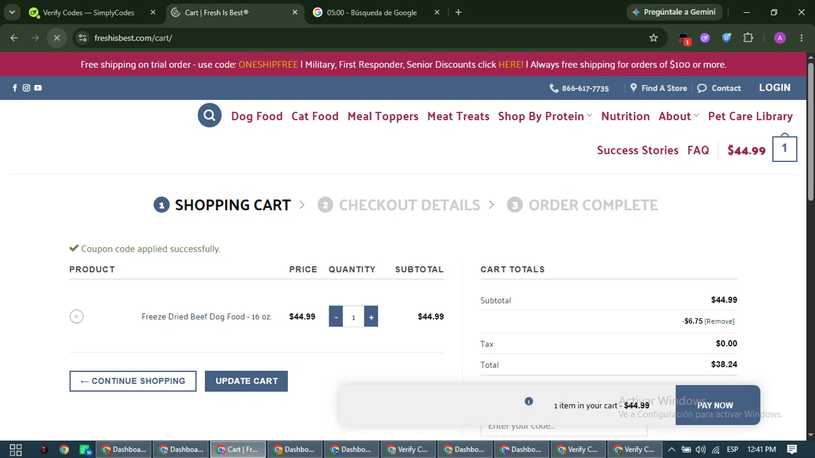Go to the Nutrition page
Screen dimensions: 815x458
625,116
